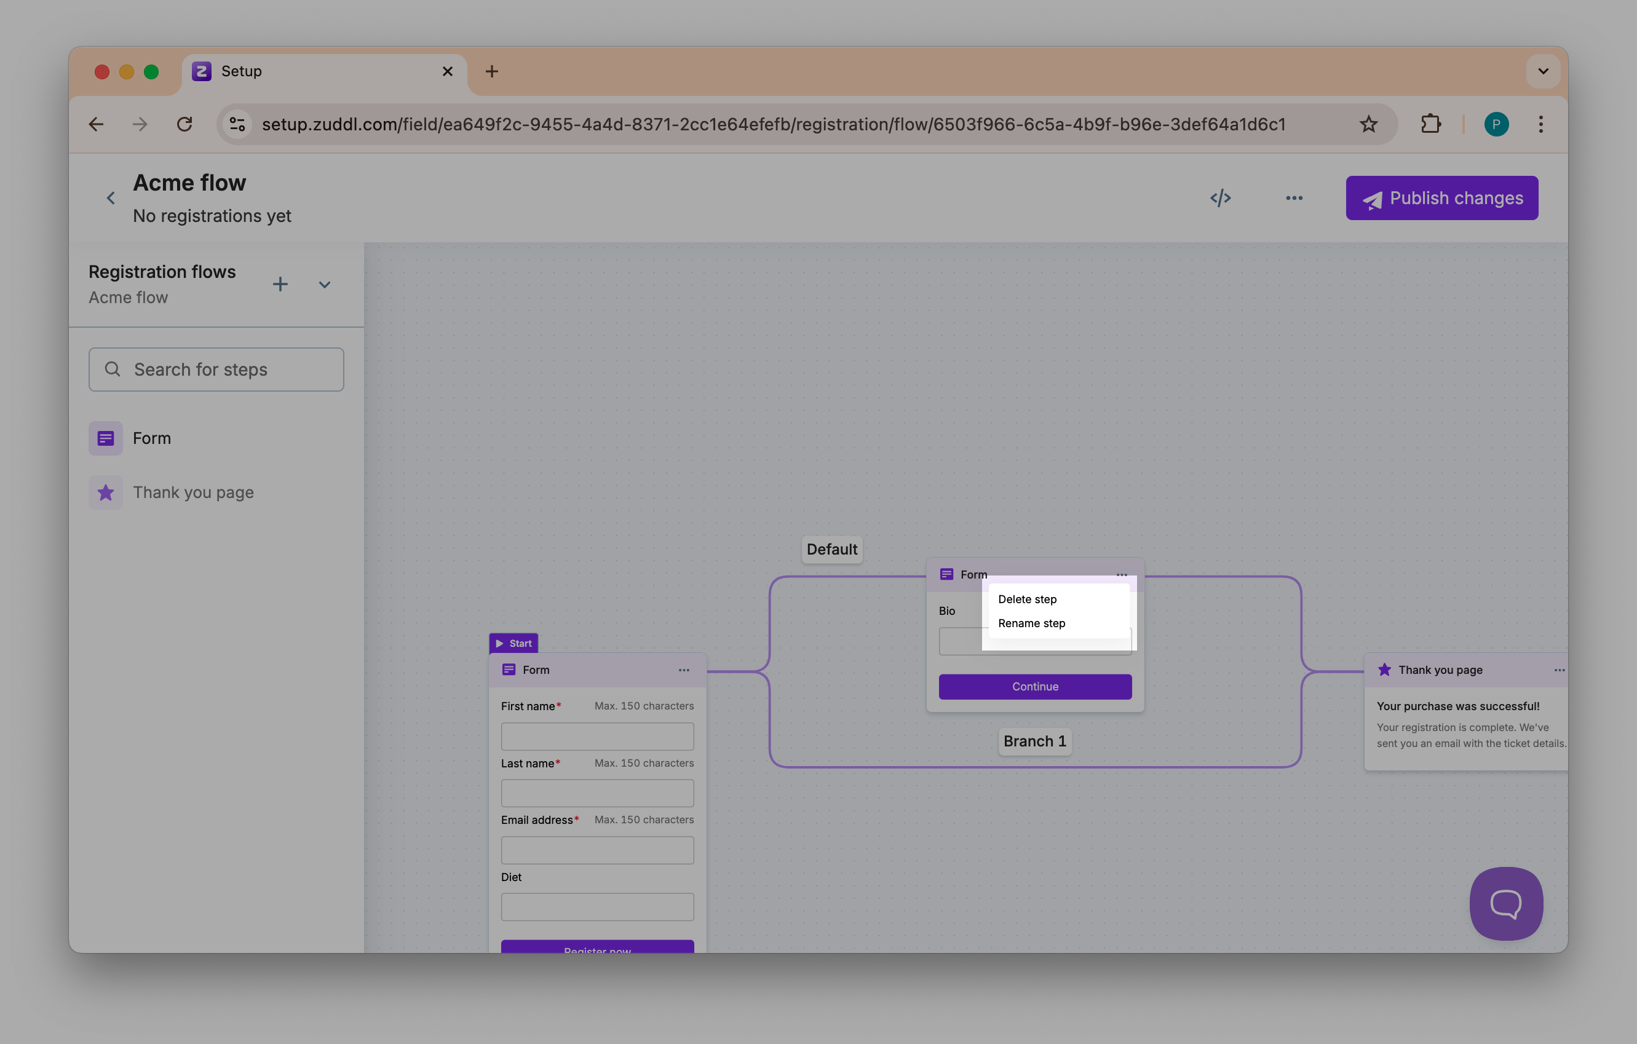
Task: Select the Thank you page step in sidebar
Action: pos(193,492)
